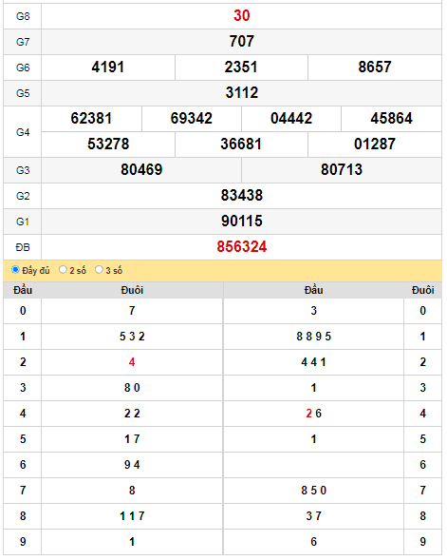
Task: Click the G4 row label
Action: [23, 132]
